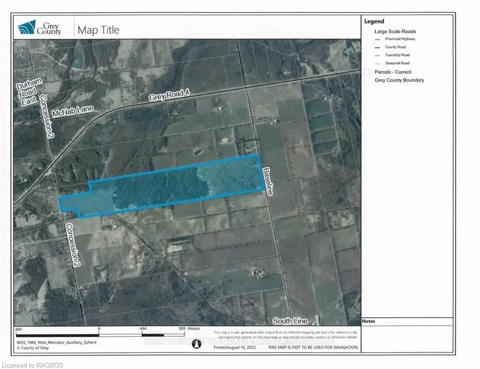
Task: Click the north arrow compass icon
Action: pos(197,345)
